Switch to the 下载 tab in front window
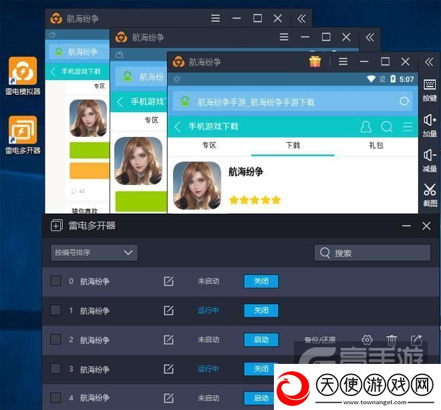This screenshot has width=441, height=410. click(x=293, y=146)
